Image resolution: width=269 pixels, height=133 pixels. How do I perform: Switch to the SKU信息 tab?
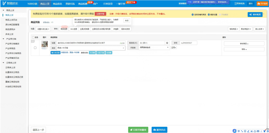pos(74,29)
